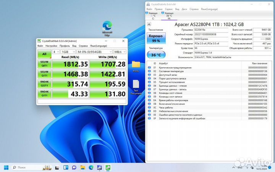Viewport: 275px width, 172px height.
Task: Open Правка menu in CrystalDiskInfo
Action: (159, 9)
